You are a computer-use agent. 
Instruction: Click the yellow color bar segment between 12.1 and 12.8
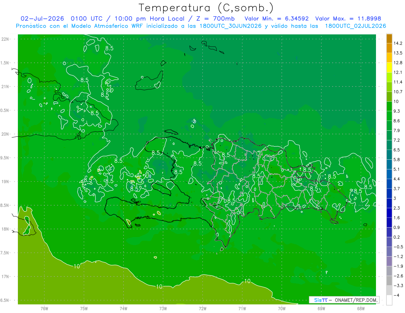pos(389,68)
